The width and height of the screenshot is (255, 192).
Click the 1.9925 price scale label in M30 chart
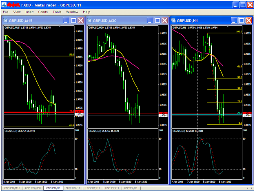coord(163,33)
